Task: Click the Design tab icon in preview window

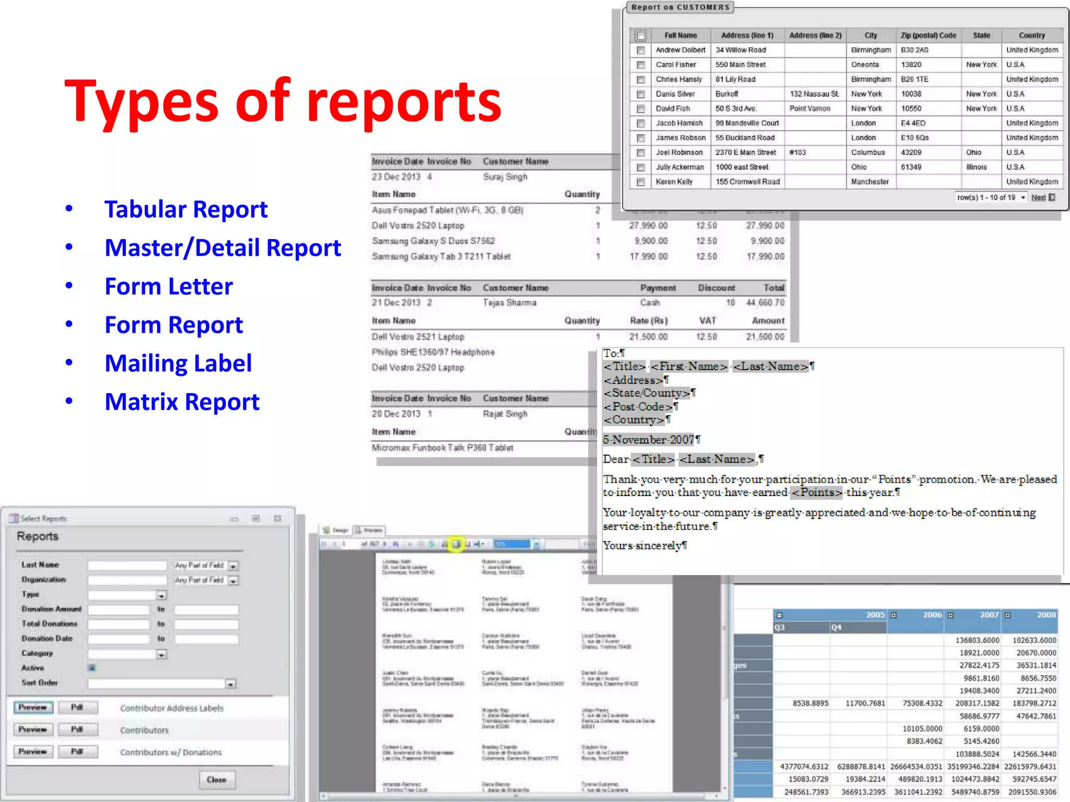Action: [x=326, y=530]
